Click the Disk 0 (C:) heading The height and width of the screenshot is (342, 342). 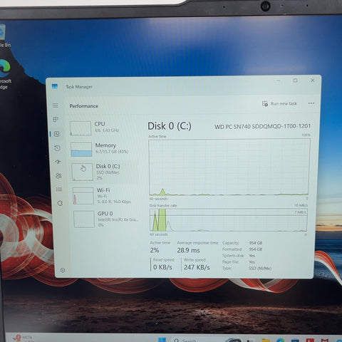170,126
